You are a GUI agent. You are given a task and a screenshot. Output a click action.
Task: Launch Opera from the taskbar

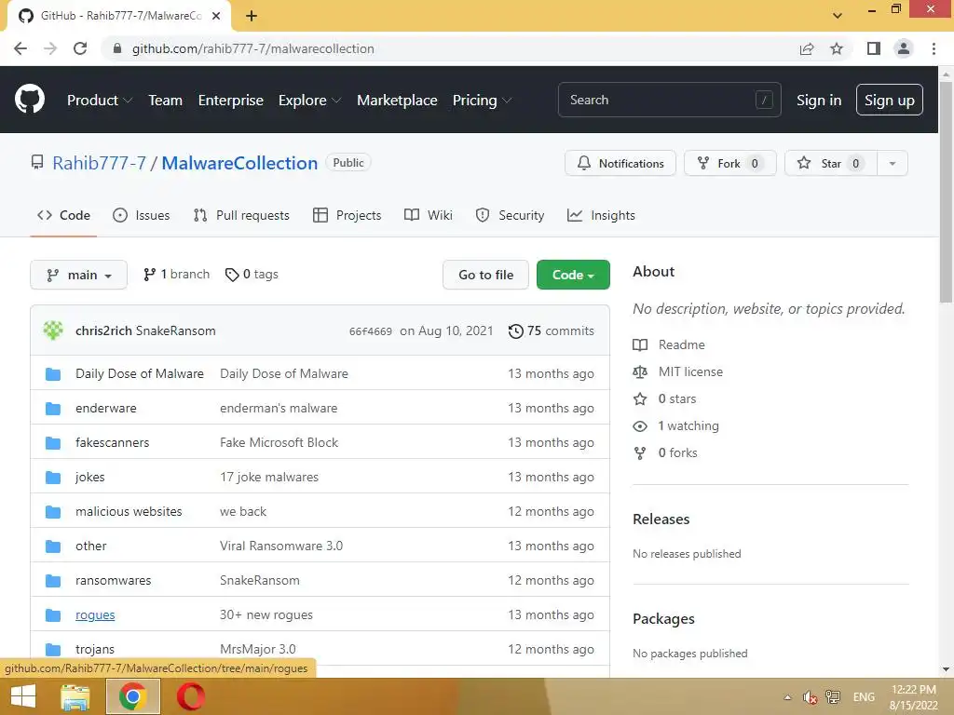190,696
